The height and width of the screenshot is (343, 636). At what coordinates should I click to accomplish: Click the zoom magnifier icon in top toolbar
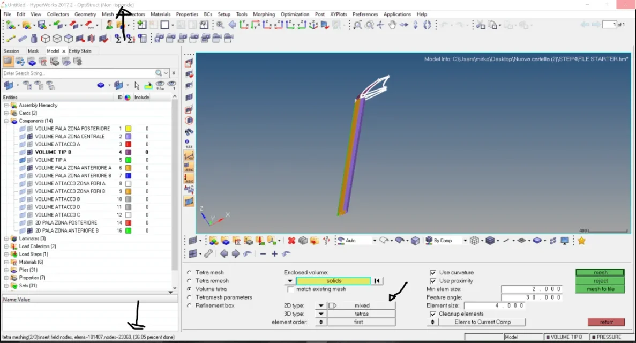coord(220,25)
